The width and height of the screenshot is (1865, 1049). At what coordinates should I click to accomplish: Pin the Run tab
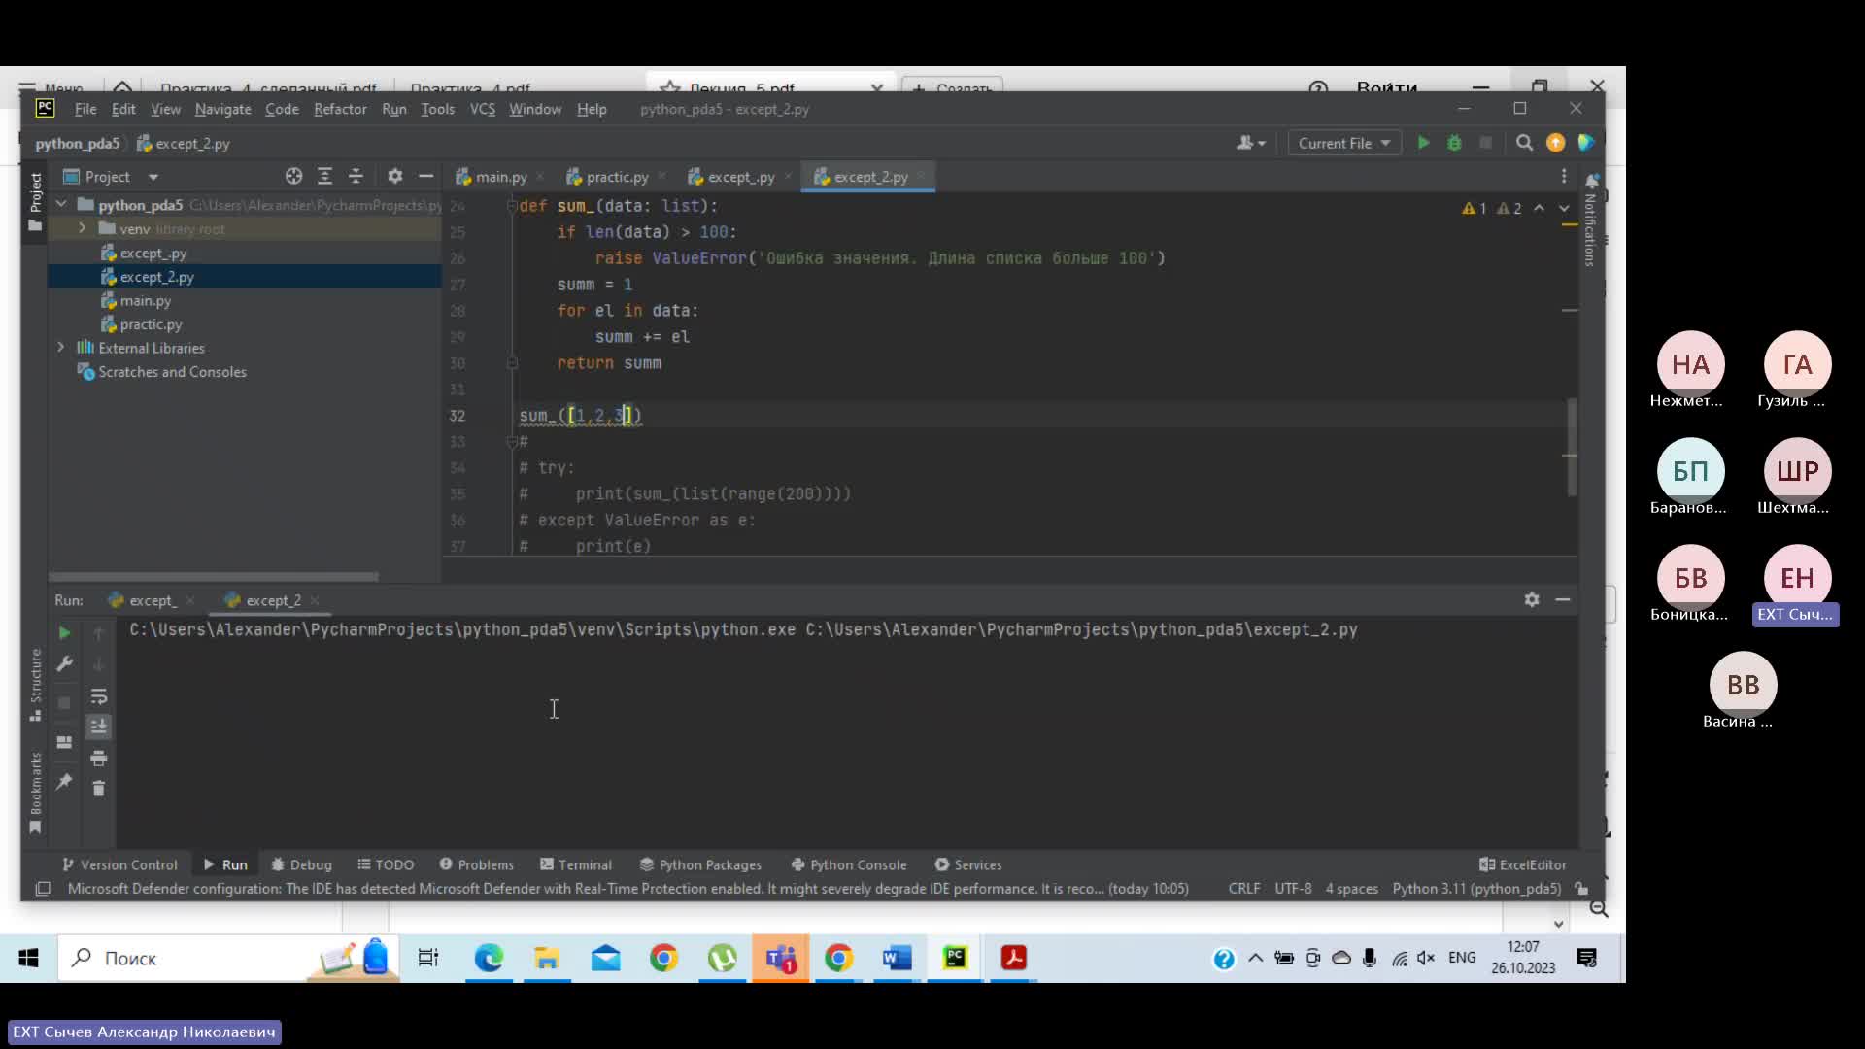click(x=64, y=782)
